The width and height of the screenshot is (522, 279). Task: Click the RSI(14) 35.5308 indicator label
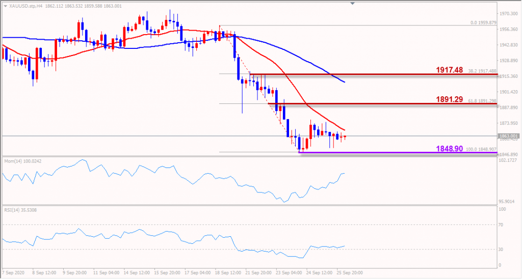20,210
